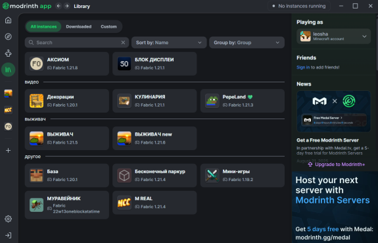Viewport: 378px width, 243px height.
Task: Click Fabric 1.19.2 version label
Action: (241, 180)
